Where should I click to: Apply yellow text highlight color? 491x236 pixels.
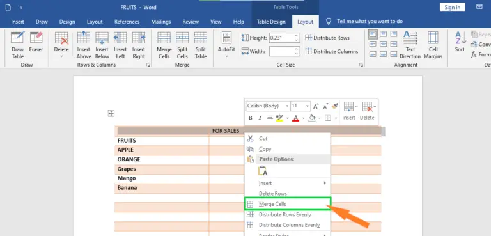click(279, 118)
